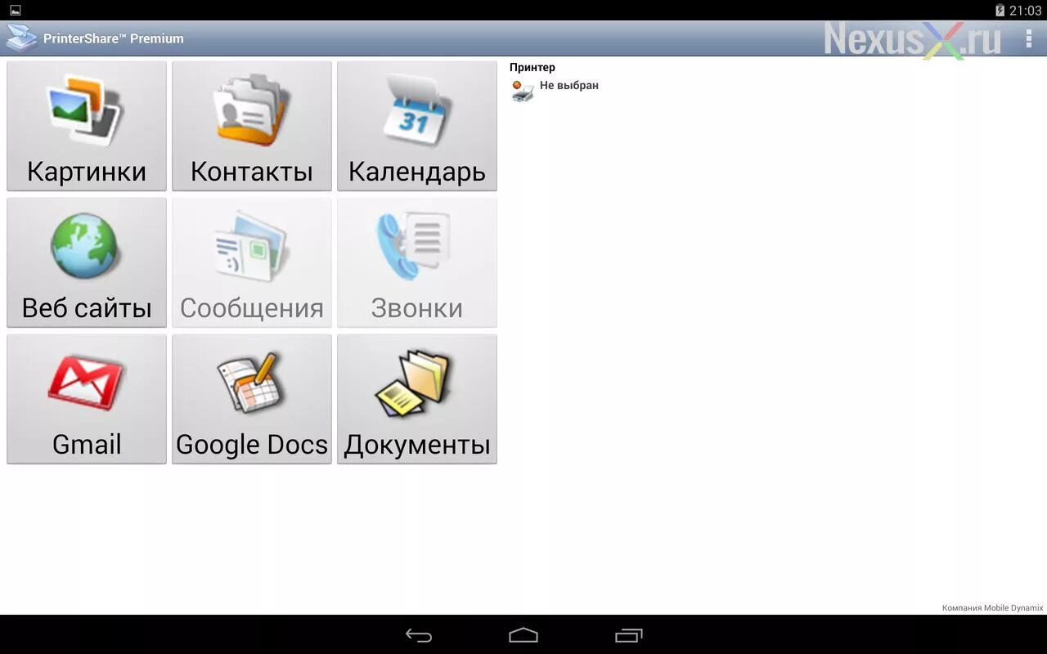Select the printer icon labeled Не выбран
Image resolution: width=1047 pixels, height=654 pixels.
523,91
